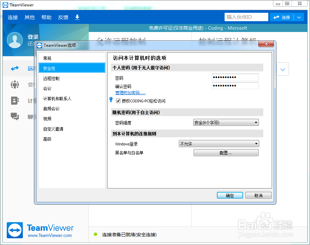
Task: Select 远程控制 category in options
Action: 72,78
